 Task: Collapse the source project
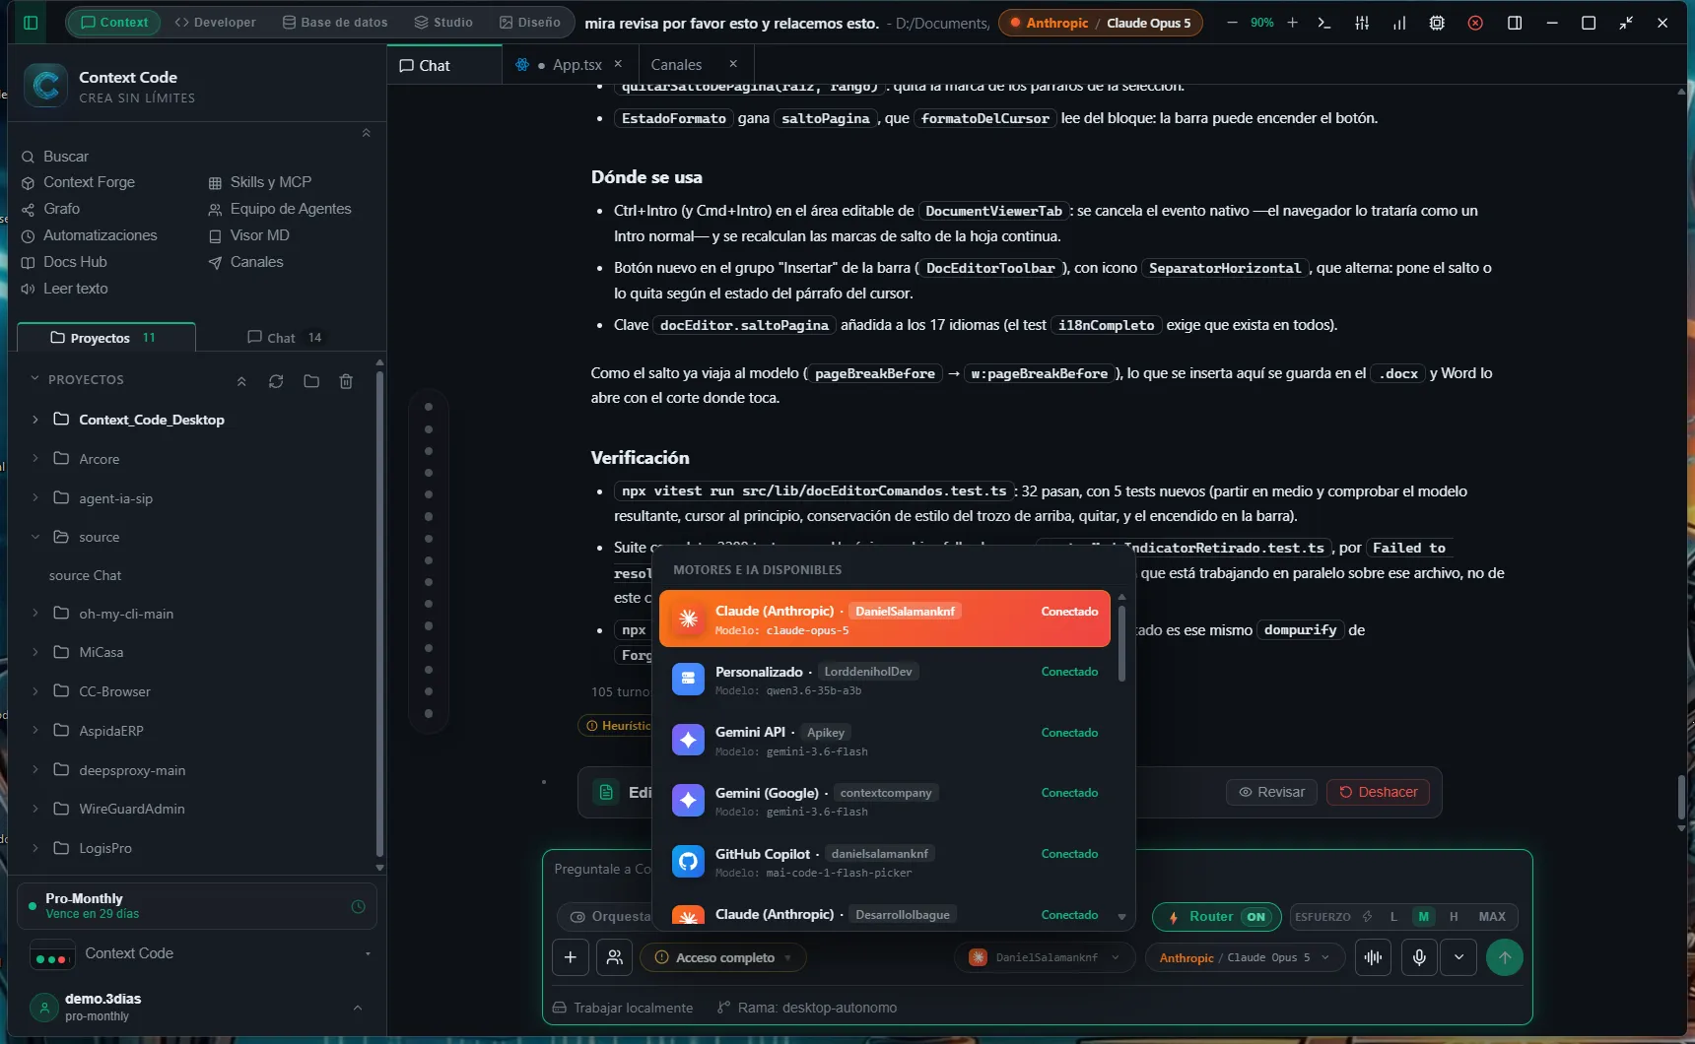tap(35, 537)
